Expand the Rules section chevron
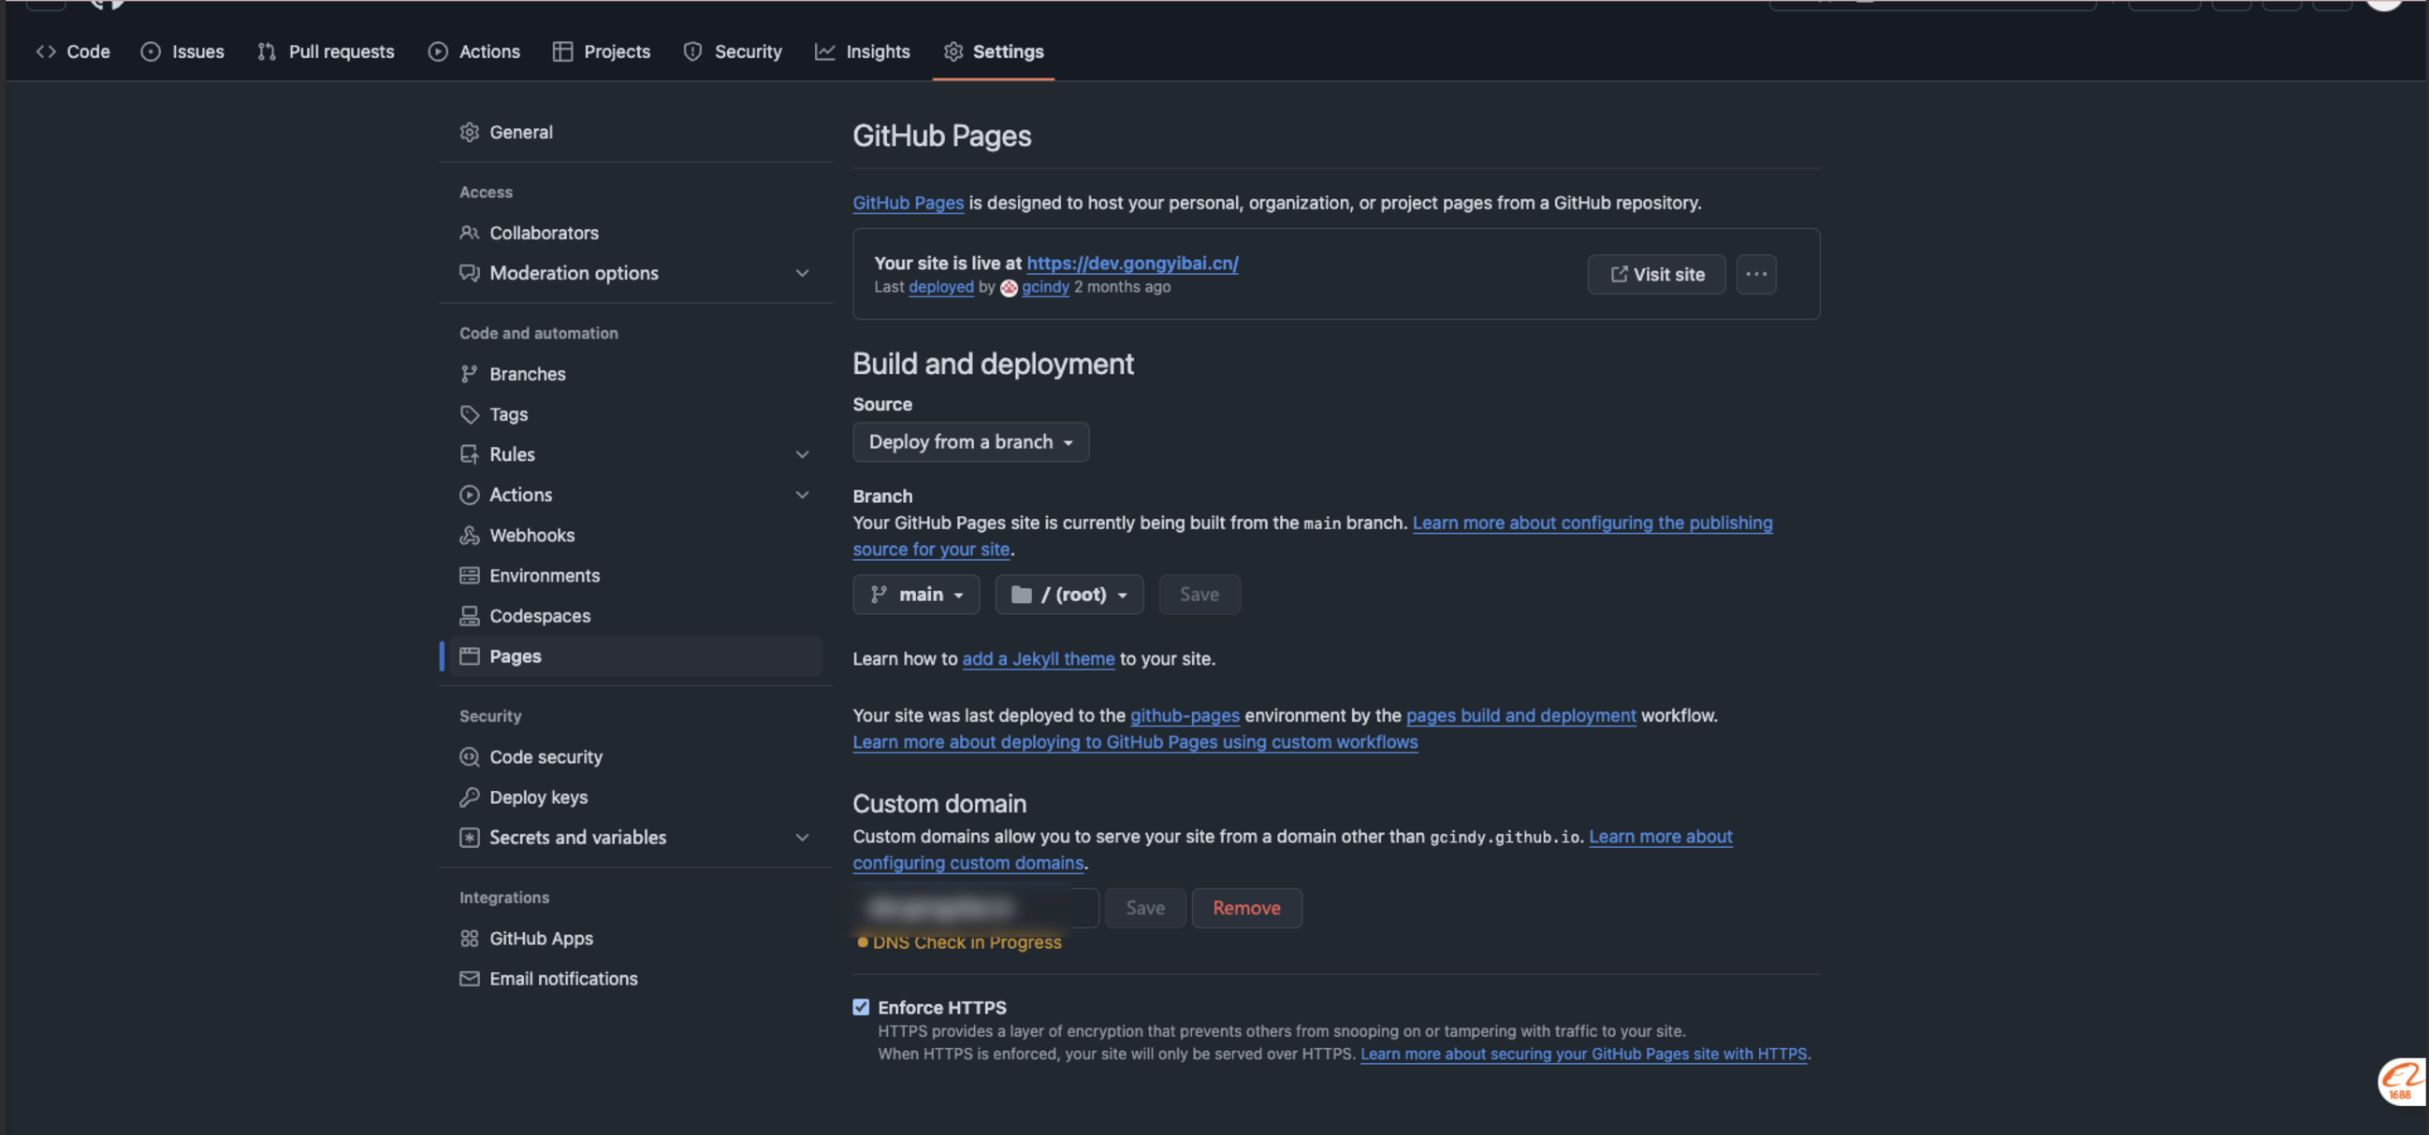The width and height of the screenshot is (2429, 1135). [x=803, y=455]
